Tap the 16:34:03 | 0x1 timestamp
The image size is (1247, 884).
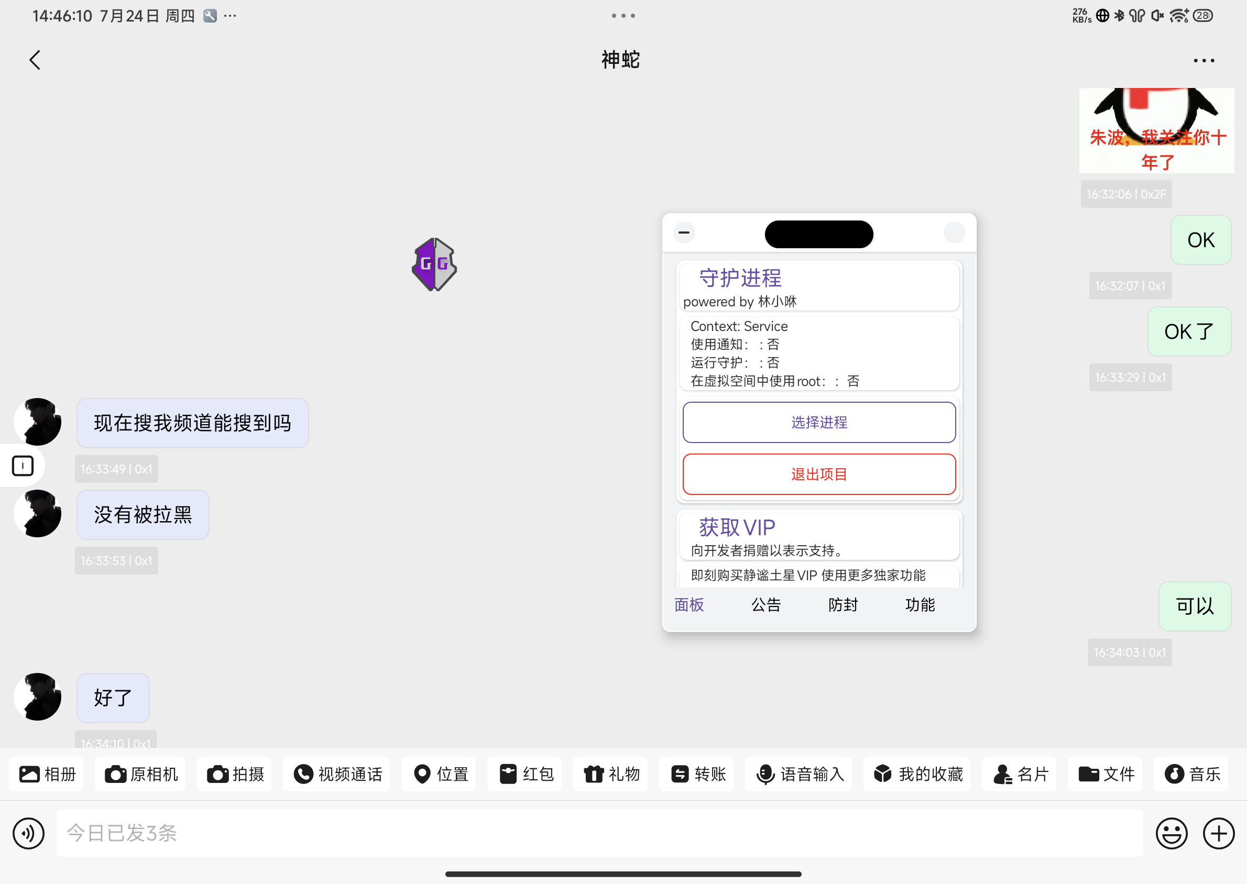click(1130, 652)
